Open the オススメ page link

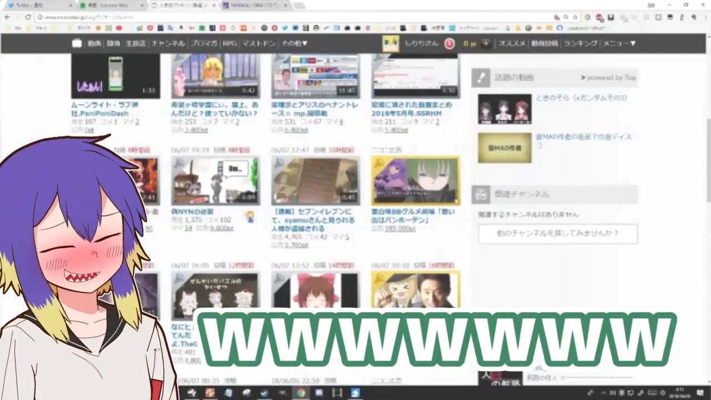click(512, 43)
